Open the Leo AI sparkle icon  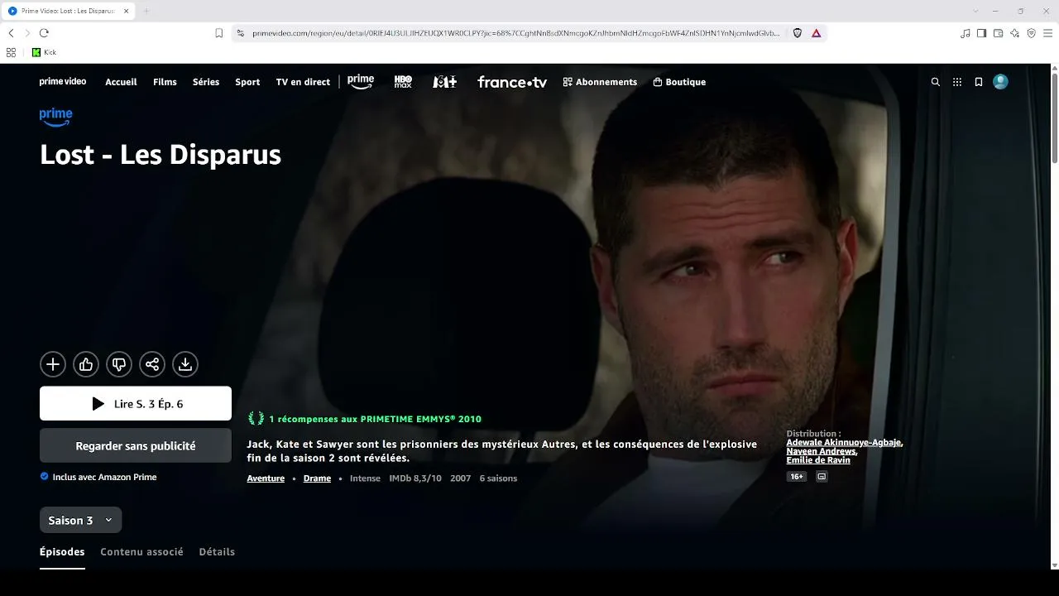coord(1015,33)
